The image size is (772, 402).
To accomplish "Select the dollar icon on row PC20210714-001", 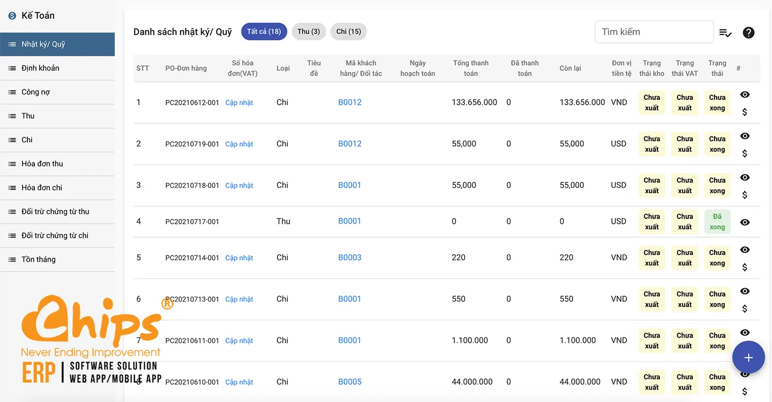I will (745, 267).
